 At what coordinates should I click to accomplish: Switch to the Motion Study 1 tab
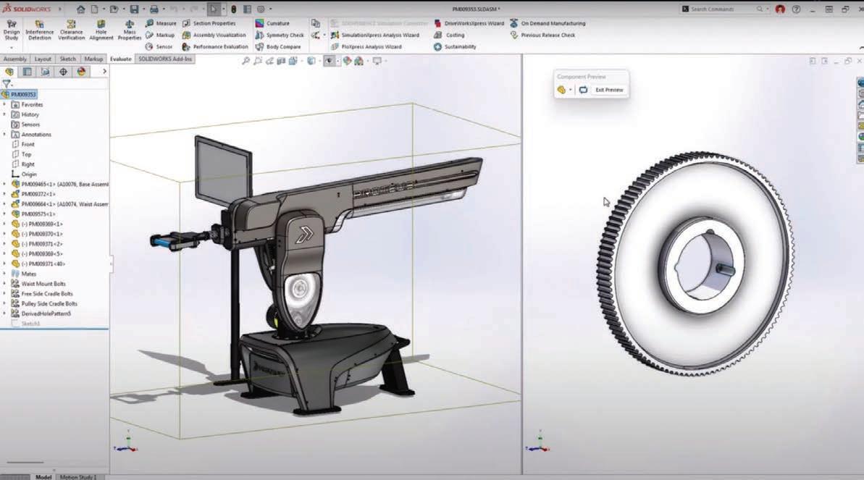coord(77,476)
